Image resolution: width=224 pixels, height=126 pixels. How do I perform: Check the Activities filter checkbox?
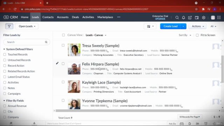pos(5,83)
